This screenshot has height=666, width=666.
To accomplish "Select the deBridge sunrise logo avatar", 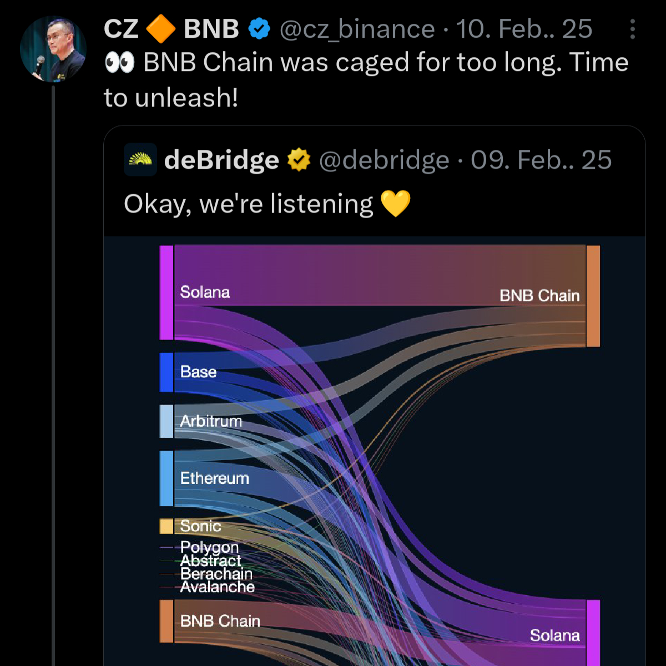I will point(140,160).
